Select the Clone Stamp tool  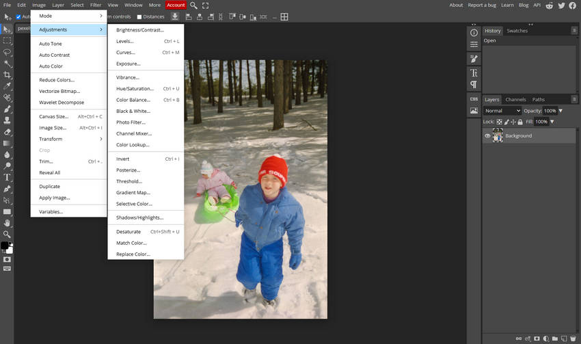click(7, 120)
